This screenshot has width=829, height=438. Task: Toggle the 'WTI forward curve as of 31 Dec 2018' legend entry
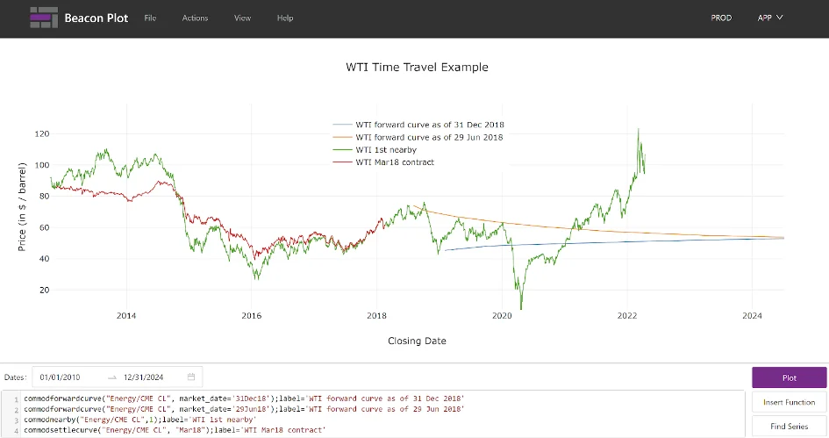click(x=429, y=125)
